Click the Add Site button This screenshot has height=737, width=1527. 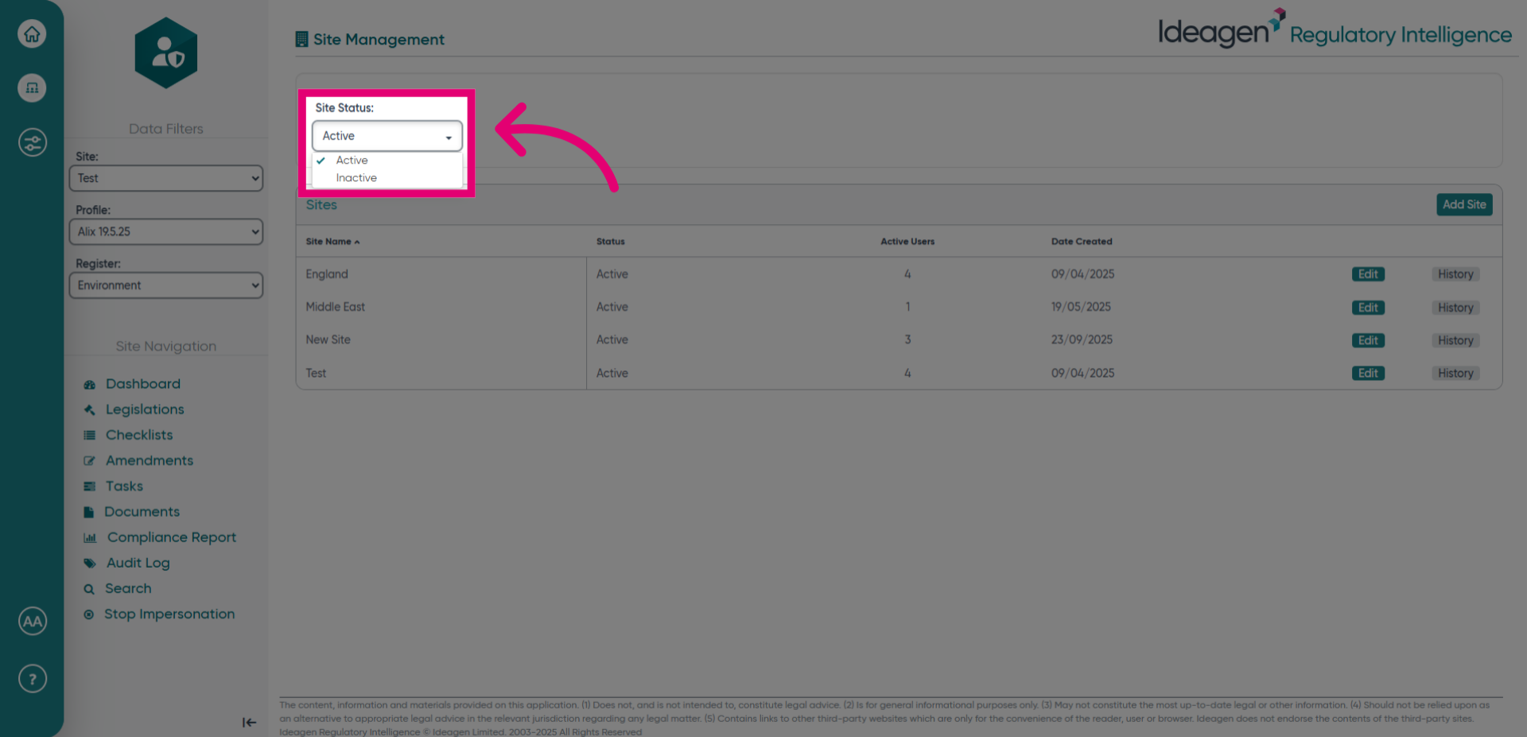1464,204
